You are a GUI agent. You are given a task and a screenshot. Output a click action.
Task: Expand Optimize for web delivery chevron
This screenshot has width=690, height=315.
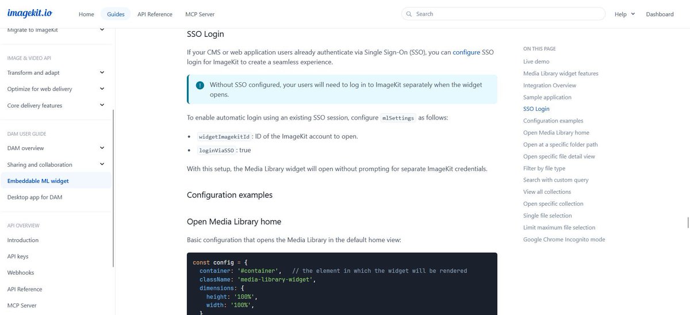(x=102, y=89)
